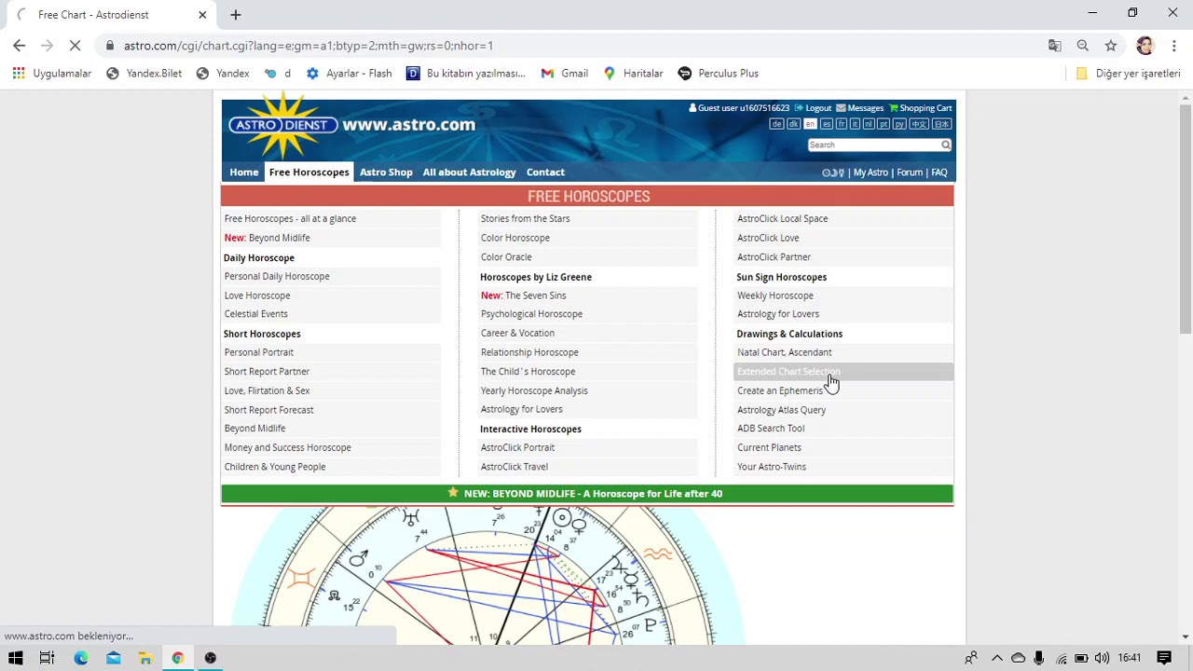Open Current Planets
The height and width of the screenshot is (671, 1193).
769,447
